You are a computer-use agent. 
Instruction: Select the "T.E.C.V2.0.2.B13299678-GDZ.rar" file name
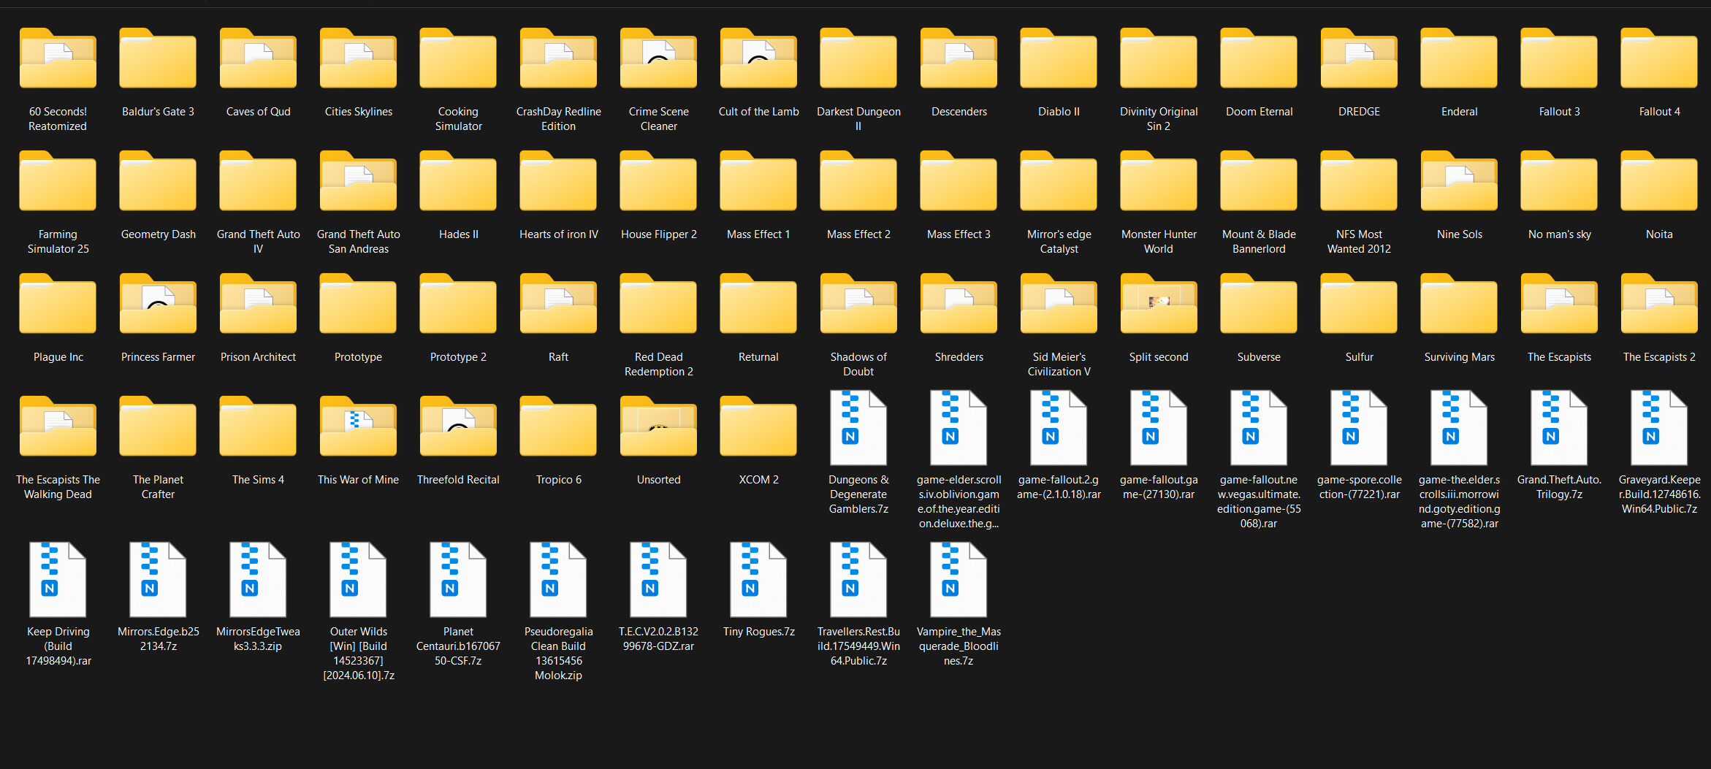(658, 639)
